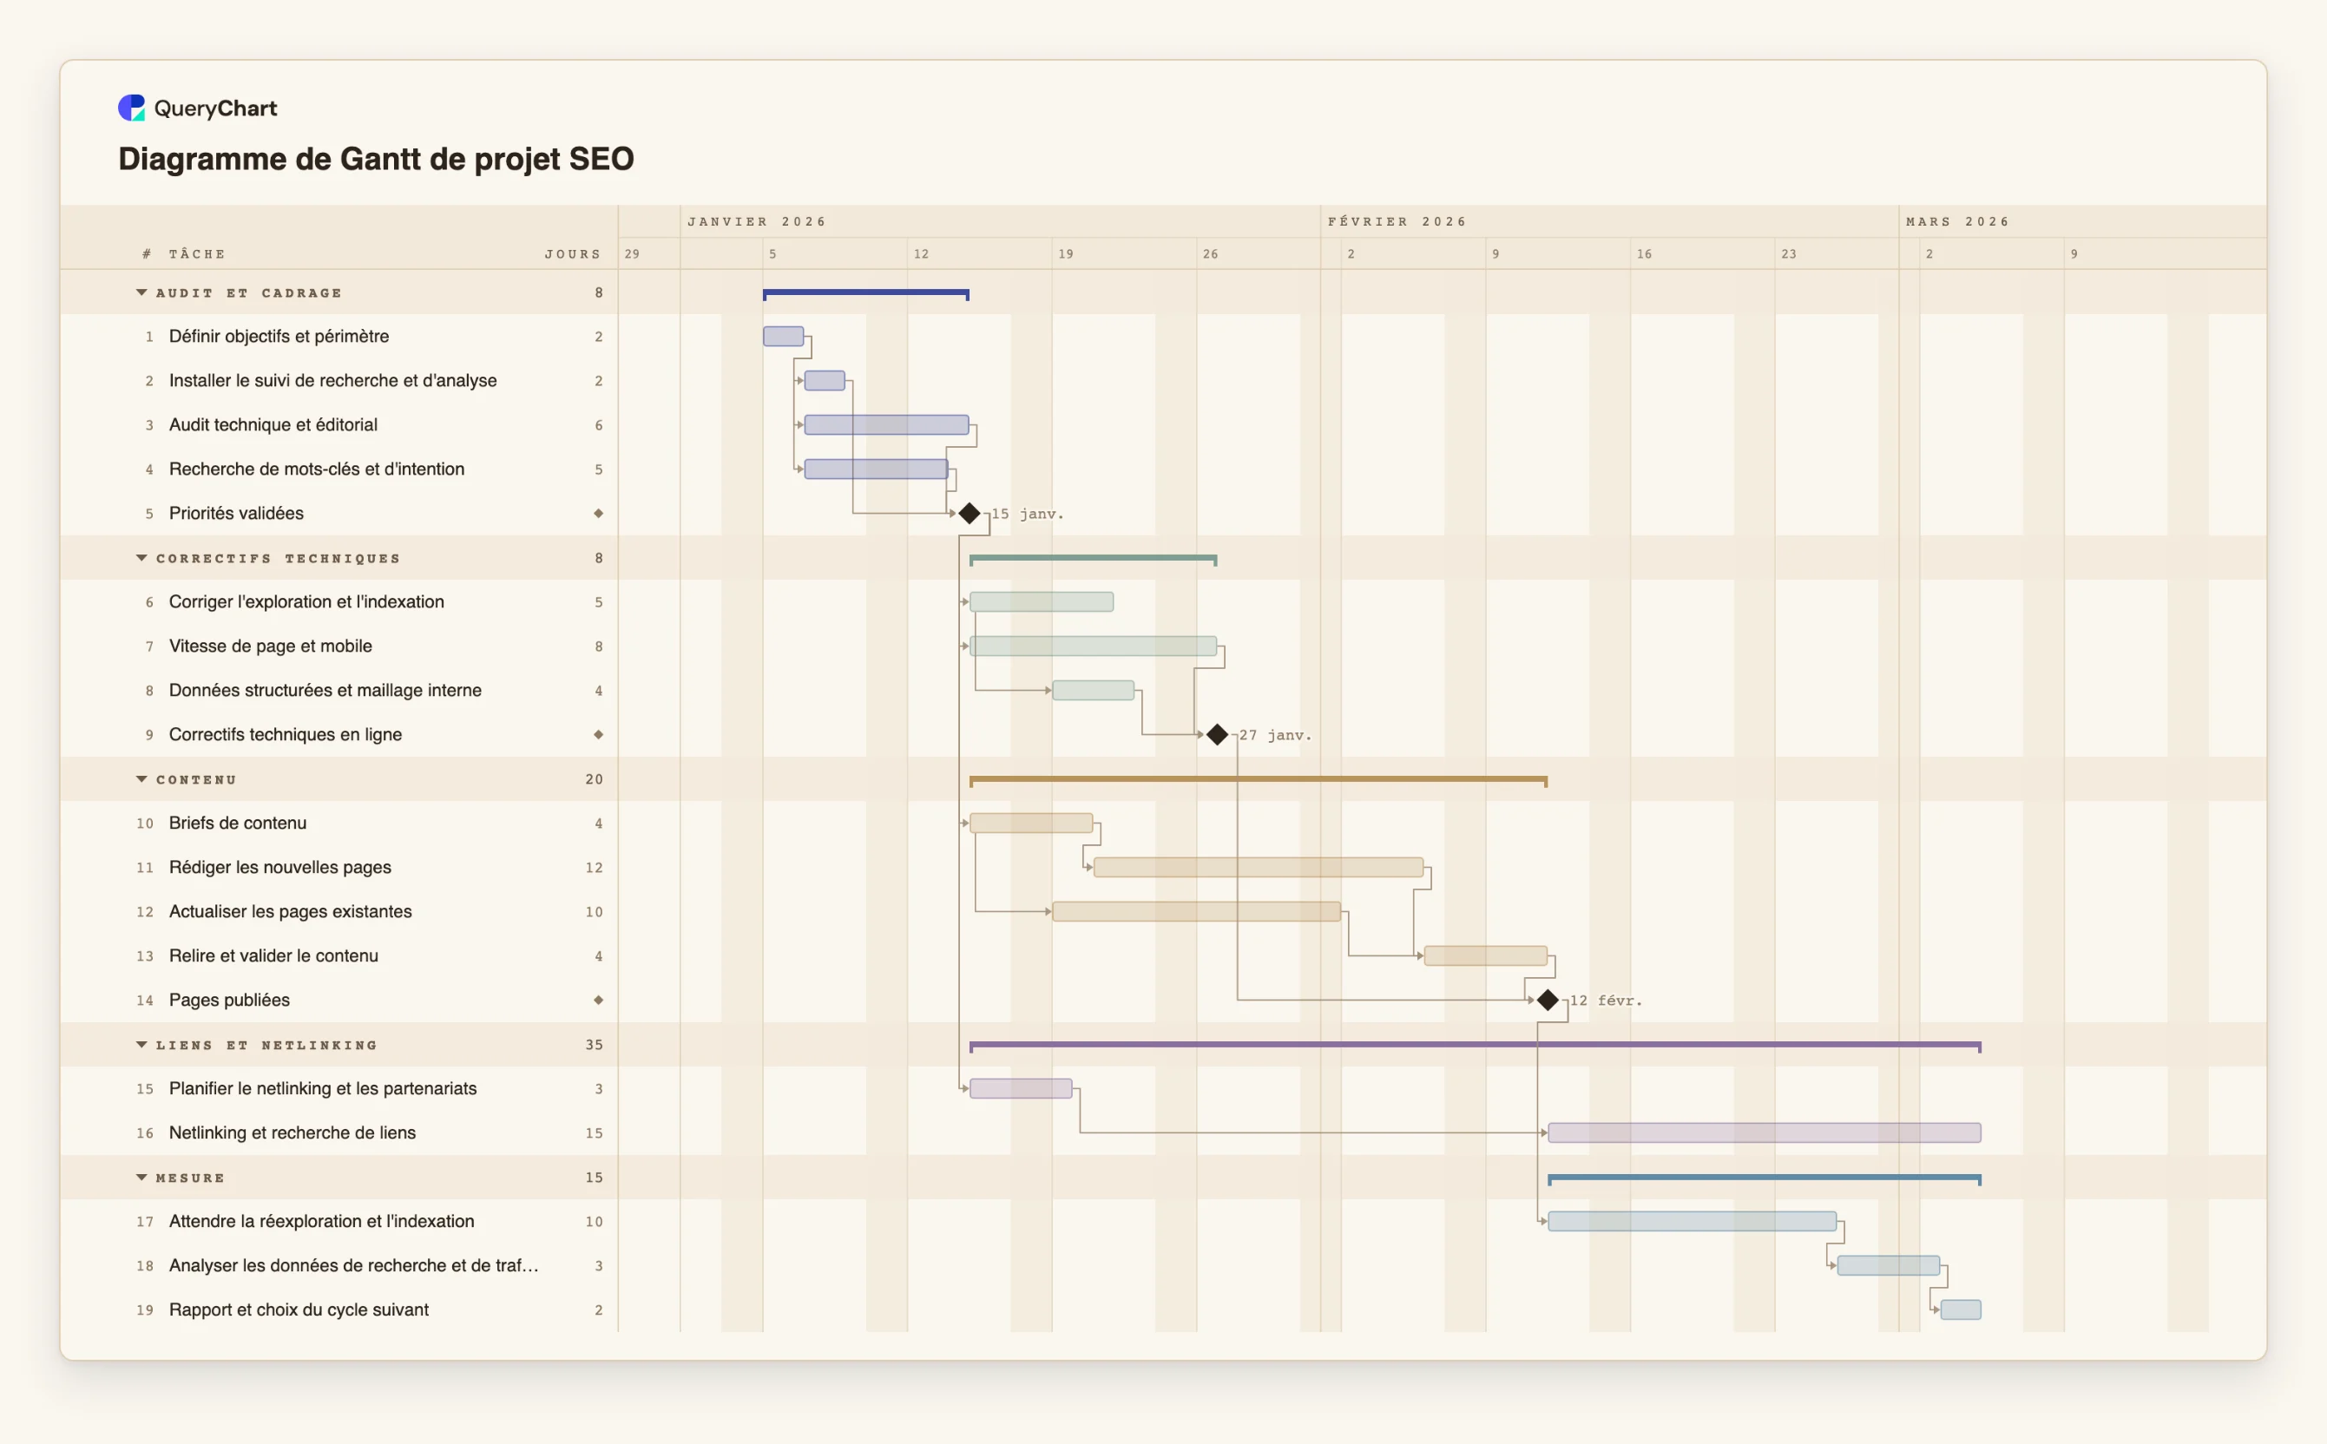
Task: Click task 'Analyser les données de recherche'
Action: tap(353, 1265)
